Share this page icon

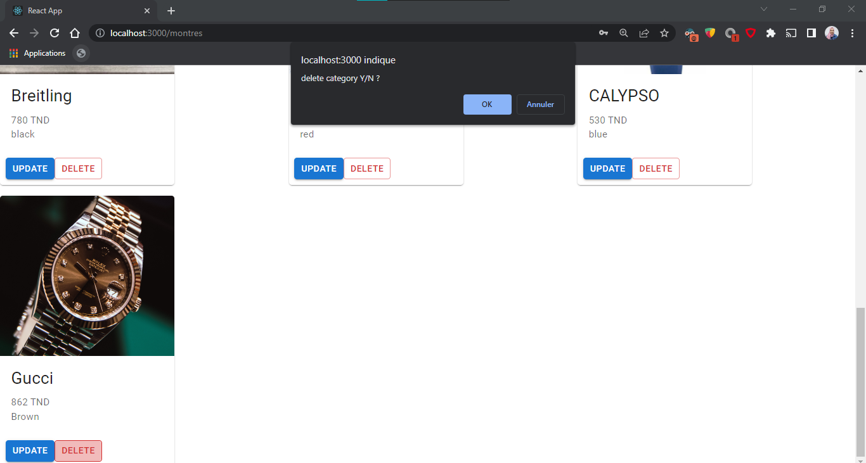click(644, 33)
